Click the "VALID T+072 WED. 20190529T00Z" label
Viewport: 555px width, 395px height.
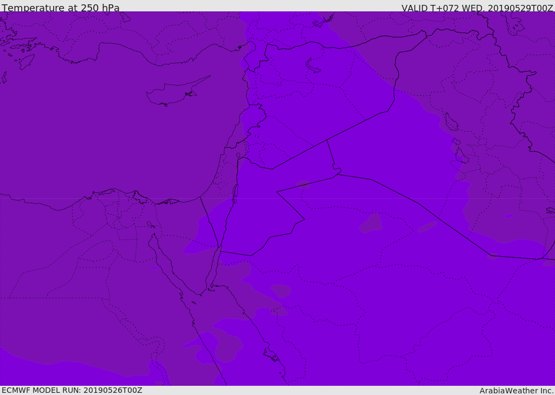pyautogui.click(x=477, y=8)
